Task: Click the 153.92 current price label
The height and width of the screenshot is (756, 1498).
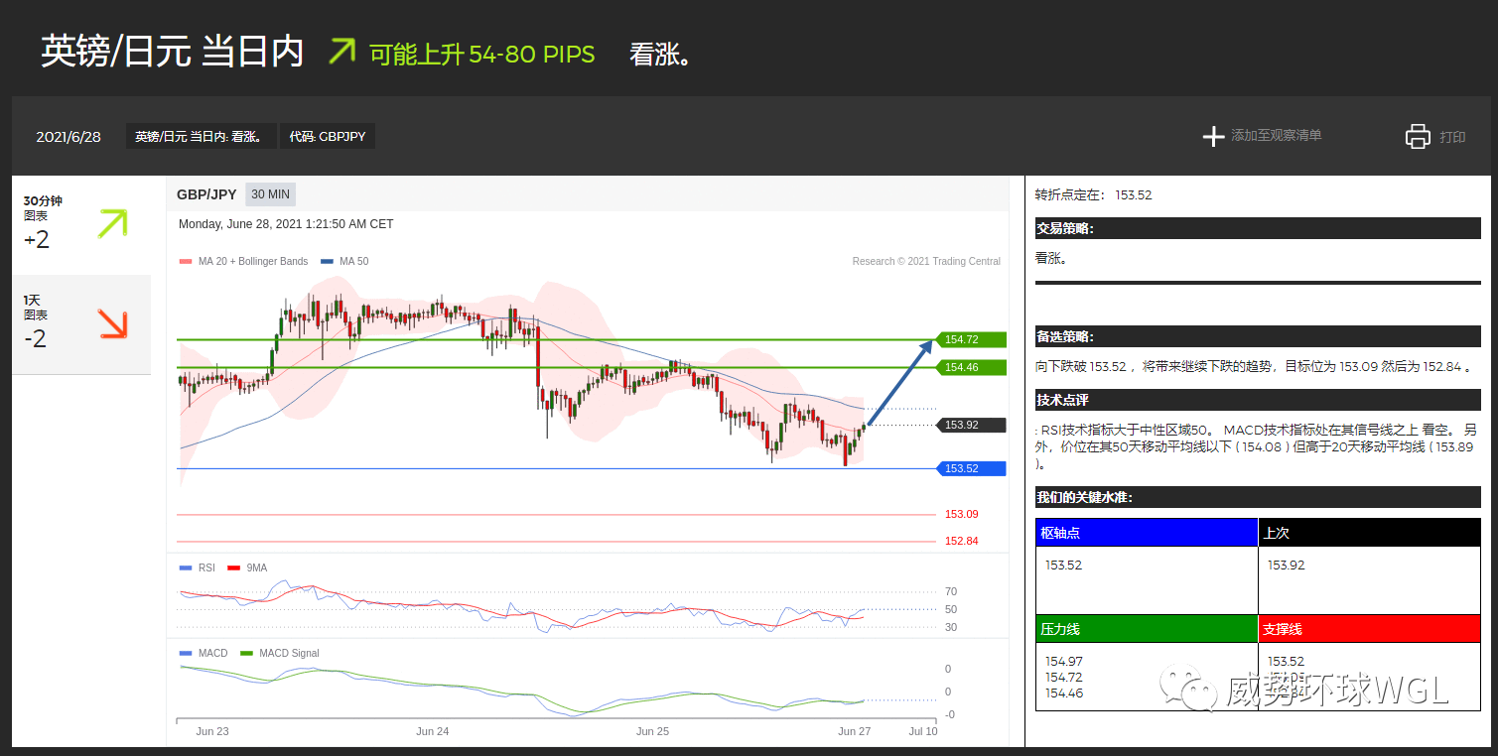Action: pos(970,425)
